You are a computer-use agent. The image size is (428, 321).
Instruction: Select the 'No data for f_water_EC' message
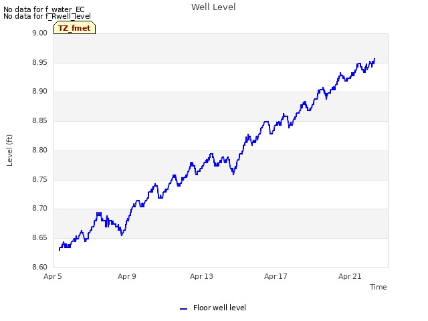point(44,9)
